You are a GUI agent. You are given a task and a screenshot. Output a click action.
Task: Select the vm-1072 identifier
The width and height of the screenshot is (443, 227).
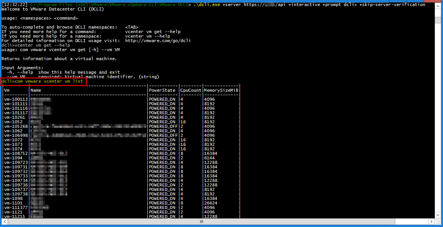coord(13,140)
